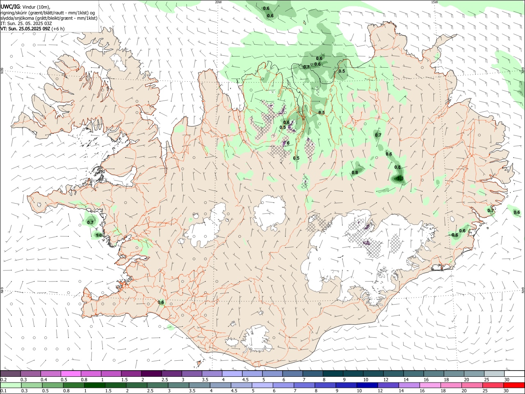Click the 'UWC/IG' title text
The height and width of the screenshot is (394, 525).
tap(10, 6)
